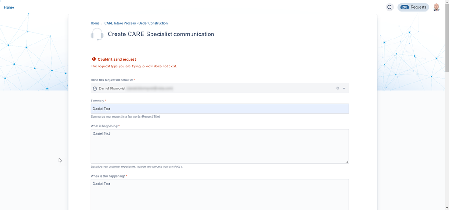Click the 200 requests count badge
The width and height of the screenshot is (449, 210).
click(405, 7)
